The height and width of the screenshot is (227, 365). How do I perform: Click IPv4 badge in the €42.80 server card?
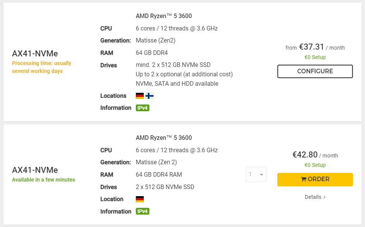[x=143, y=211]
